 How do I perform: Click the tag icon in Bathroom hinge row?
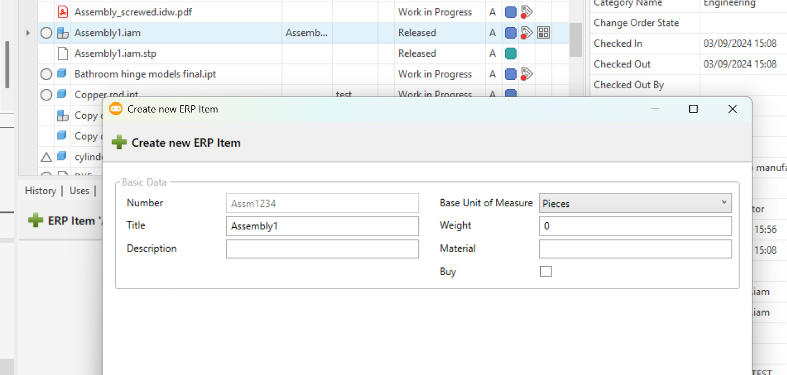point(527,74)
